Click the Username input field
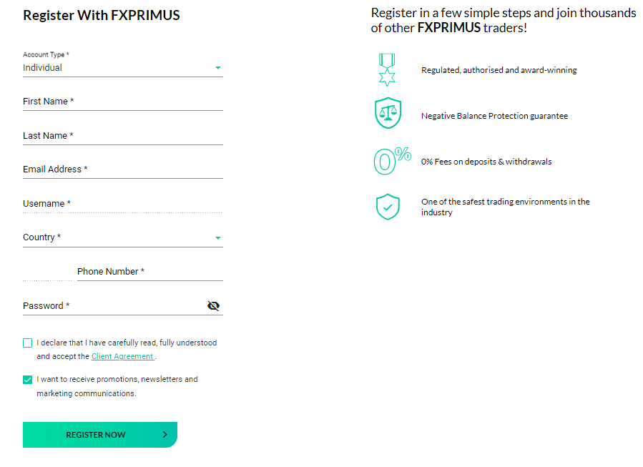Viewport: 643px width, 467px height. point(122,205)
